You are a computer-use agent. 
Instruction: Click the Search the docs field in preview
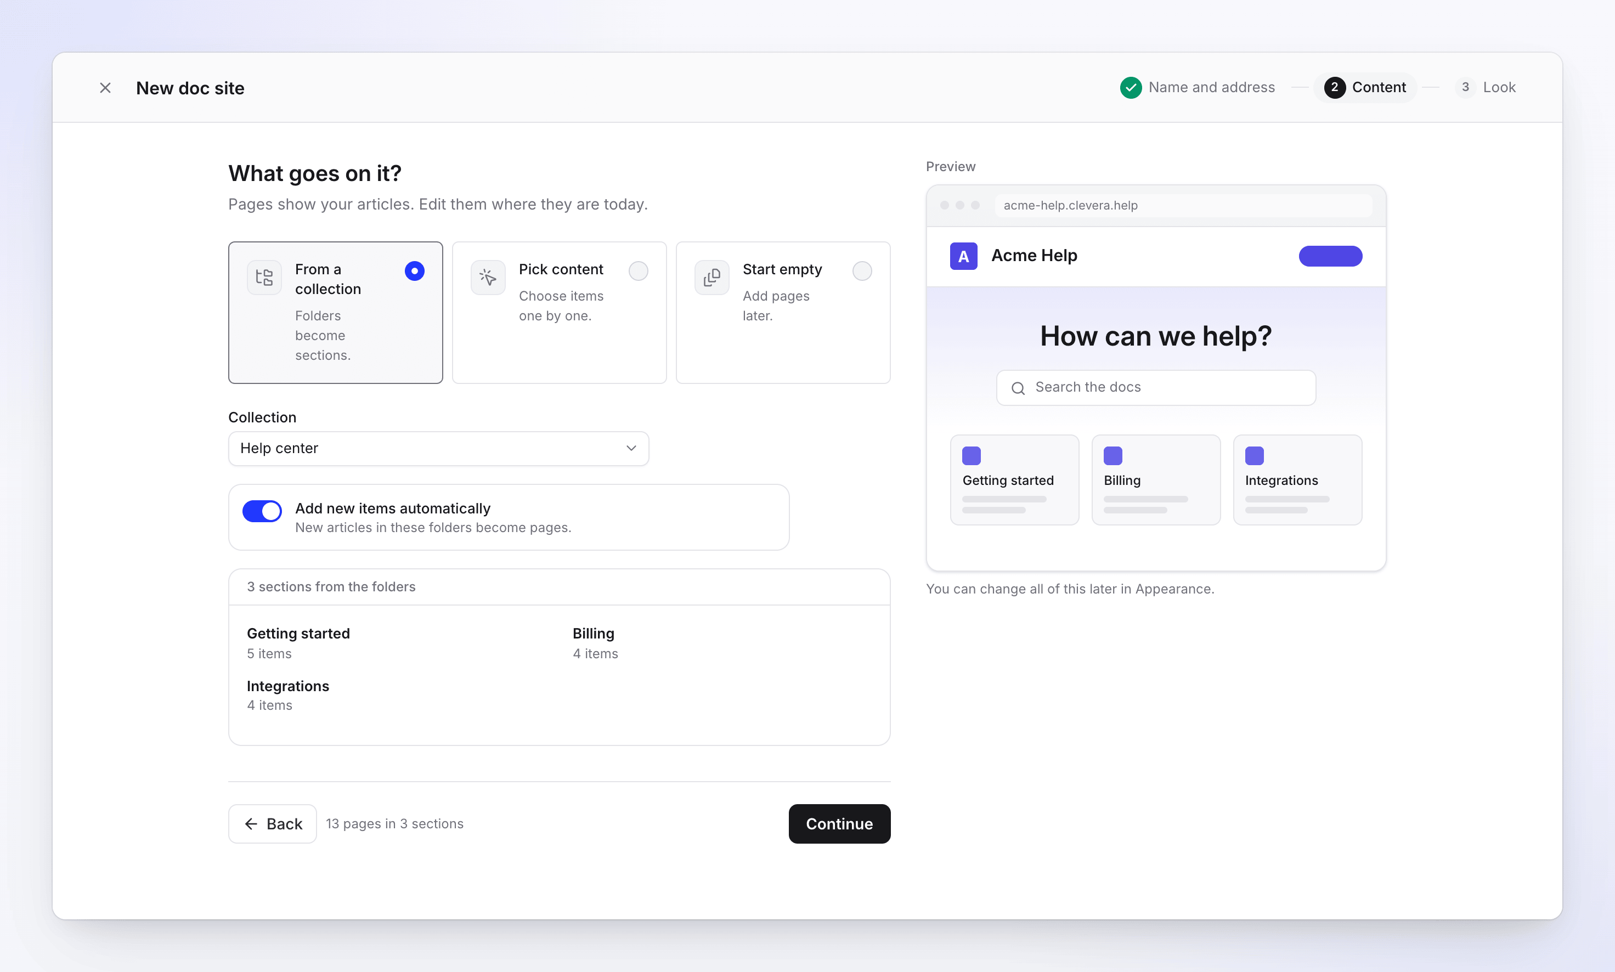tap(1156, 388)
